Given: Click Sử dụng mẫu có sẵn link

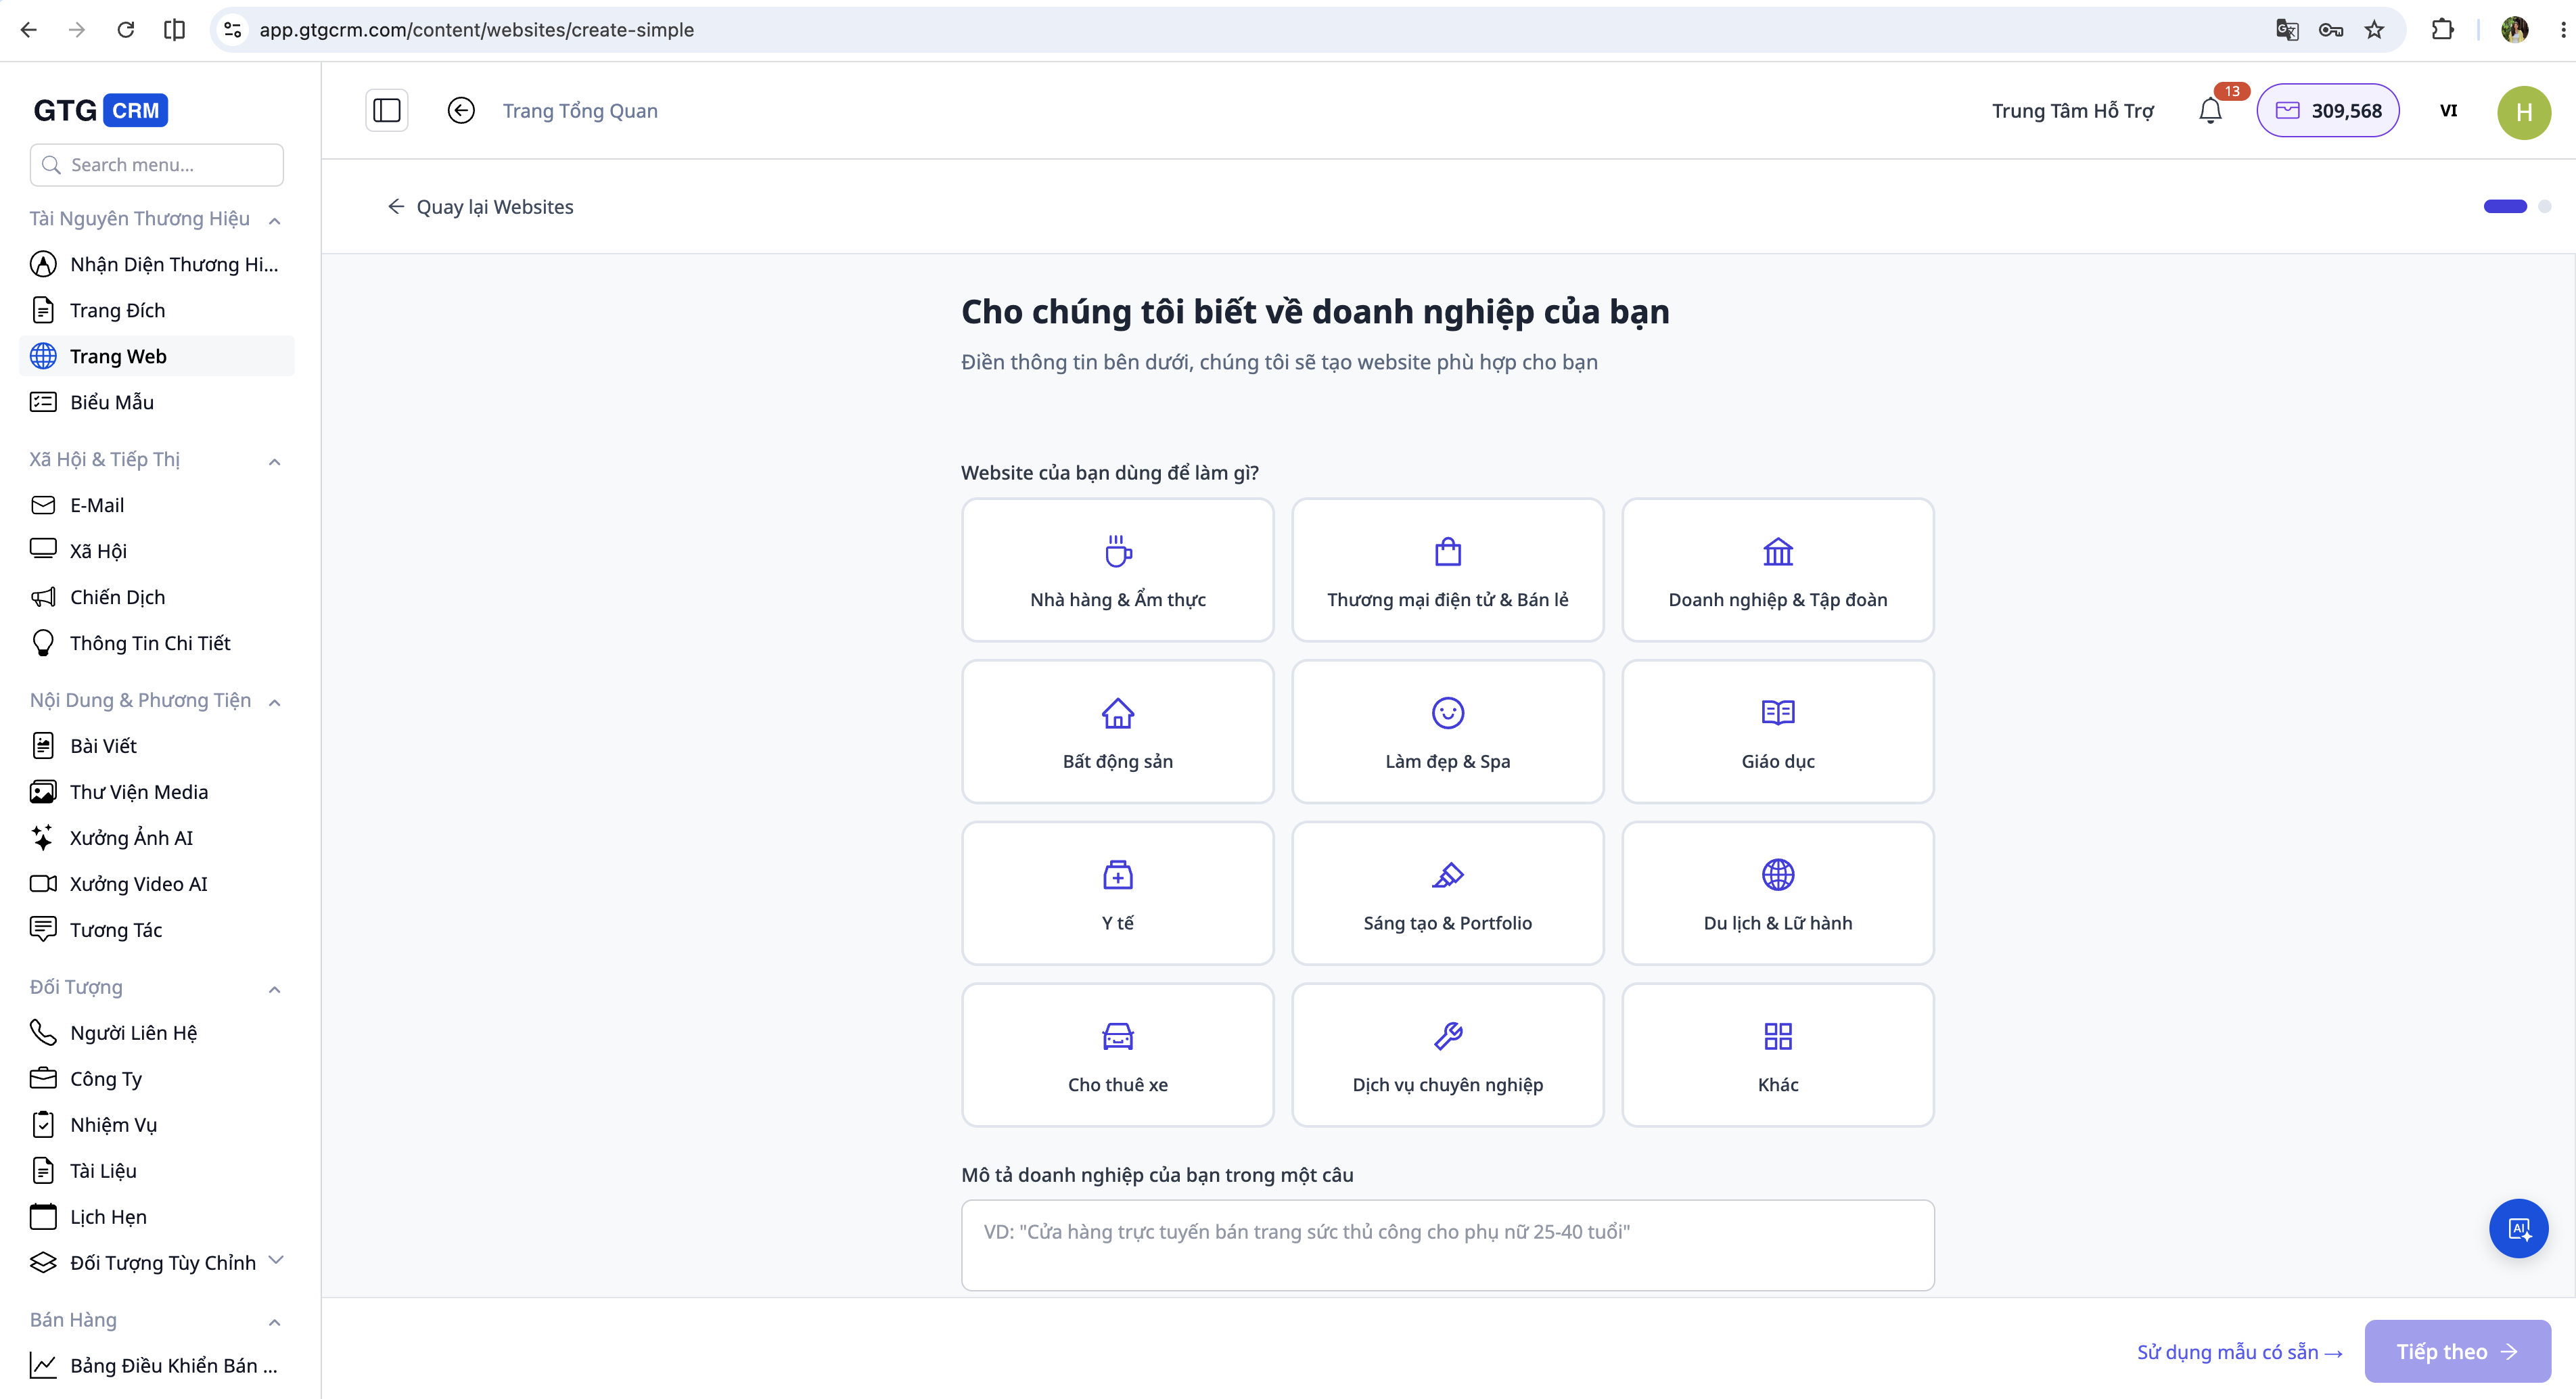Looking at the screenshot, I should point(2239,1352).
